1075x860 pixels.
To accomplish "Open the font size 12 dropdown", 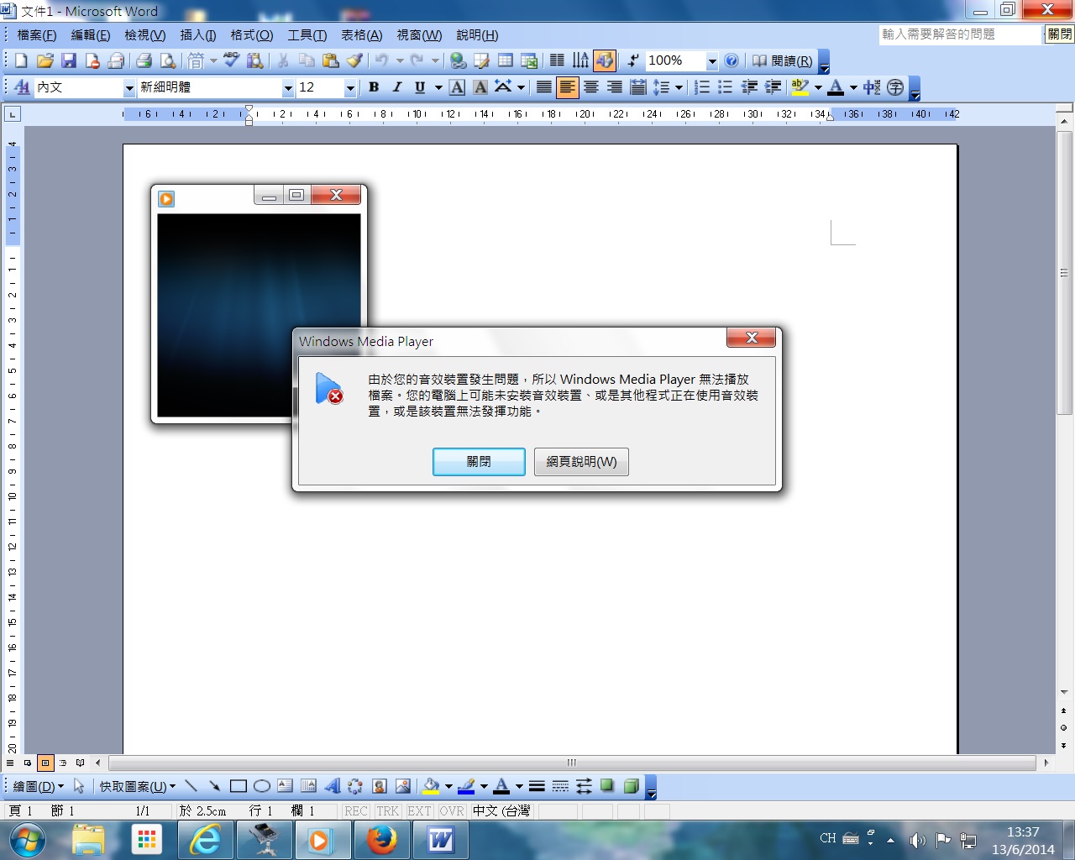I will click(x=350, y=88).
